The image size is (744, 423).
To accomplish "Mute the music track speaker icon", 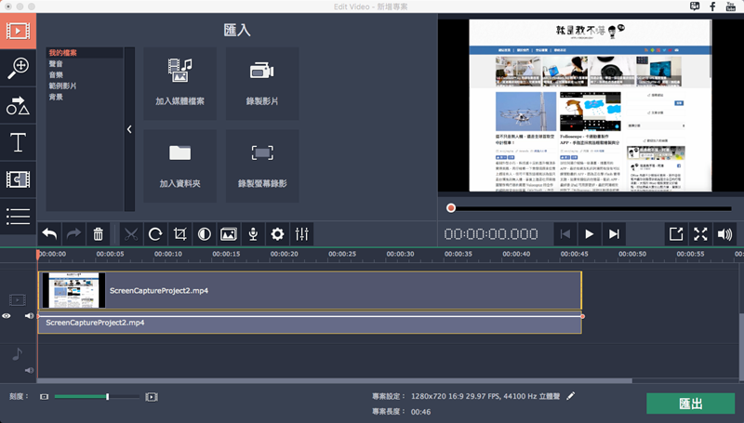I will point(29,371).
